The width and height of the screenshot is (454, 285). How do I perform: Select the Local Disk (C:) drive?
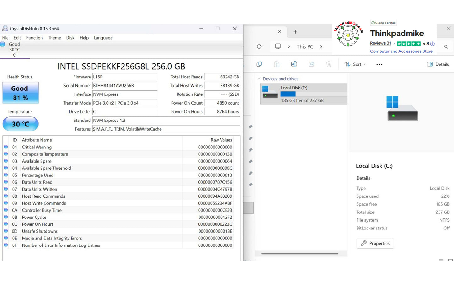click(x=304, y=94)
